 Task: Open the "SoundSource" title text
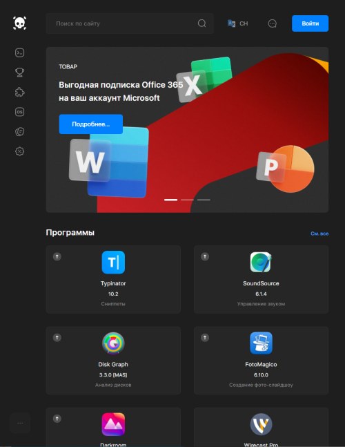click(261, 283)
